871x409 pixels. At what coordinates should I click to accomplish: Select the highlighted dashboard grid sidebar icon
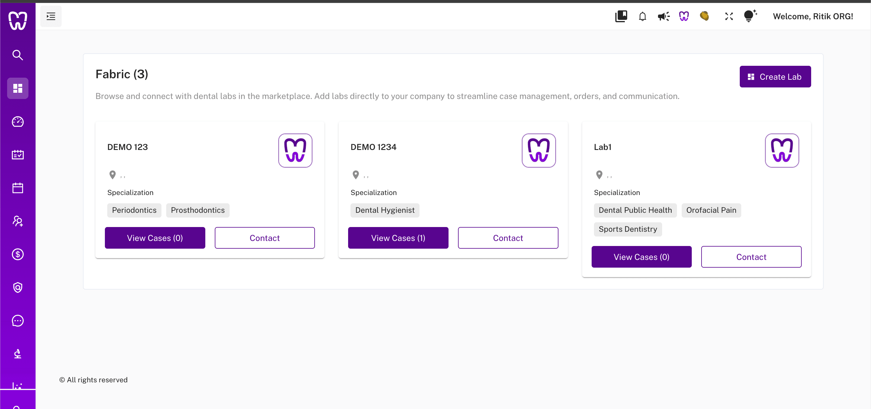17,88
